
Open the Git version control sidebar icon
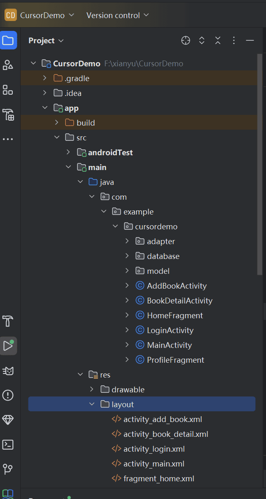pos(8,469)
